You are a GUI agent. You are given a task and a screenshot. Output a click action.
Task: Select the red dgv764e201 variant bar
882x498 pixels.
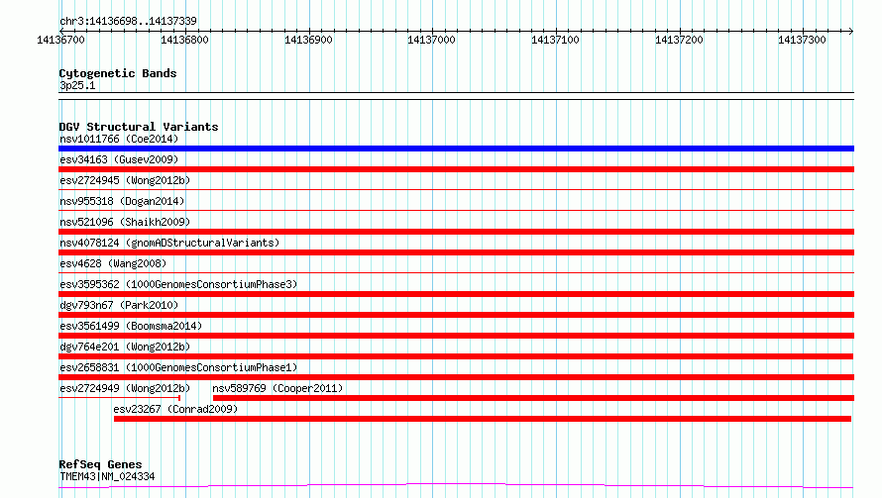pyautogui.click(x=456, y=356)
